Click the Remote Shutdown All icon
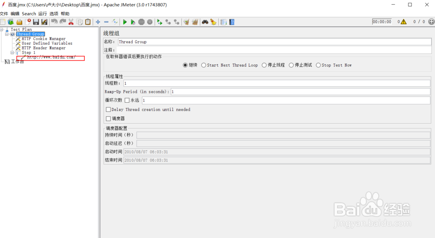The image size is (435, 238). pyautogui.click(x=177, y=22)
